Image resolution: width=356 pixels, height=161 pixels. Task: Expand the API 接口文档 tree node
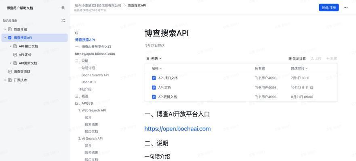[11, 46]
